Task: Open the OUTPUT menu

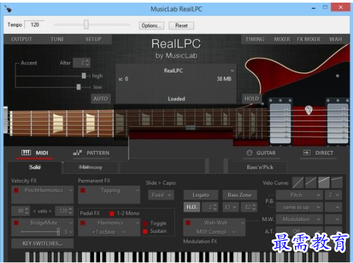Action: point(22,39)
